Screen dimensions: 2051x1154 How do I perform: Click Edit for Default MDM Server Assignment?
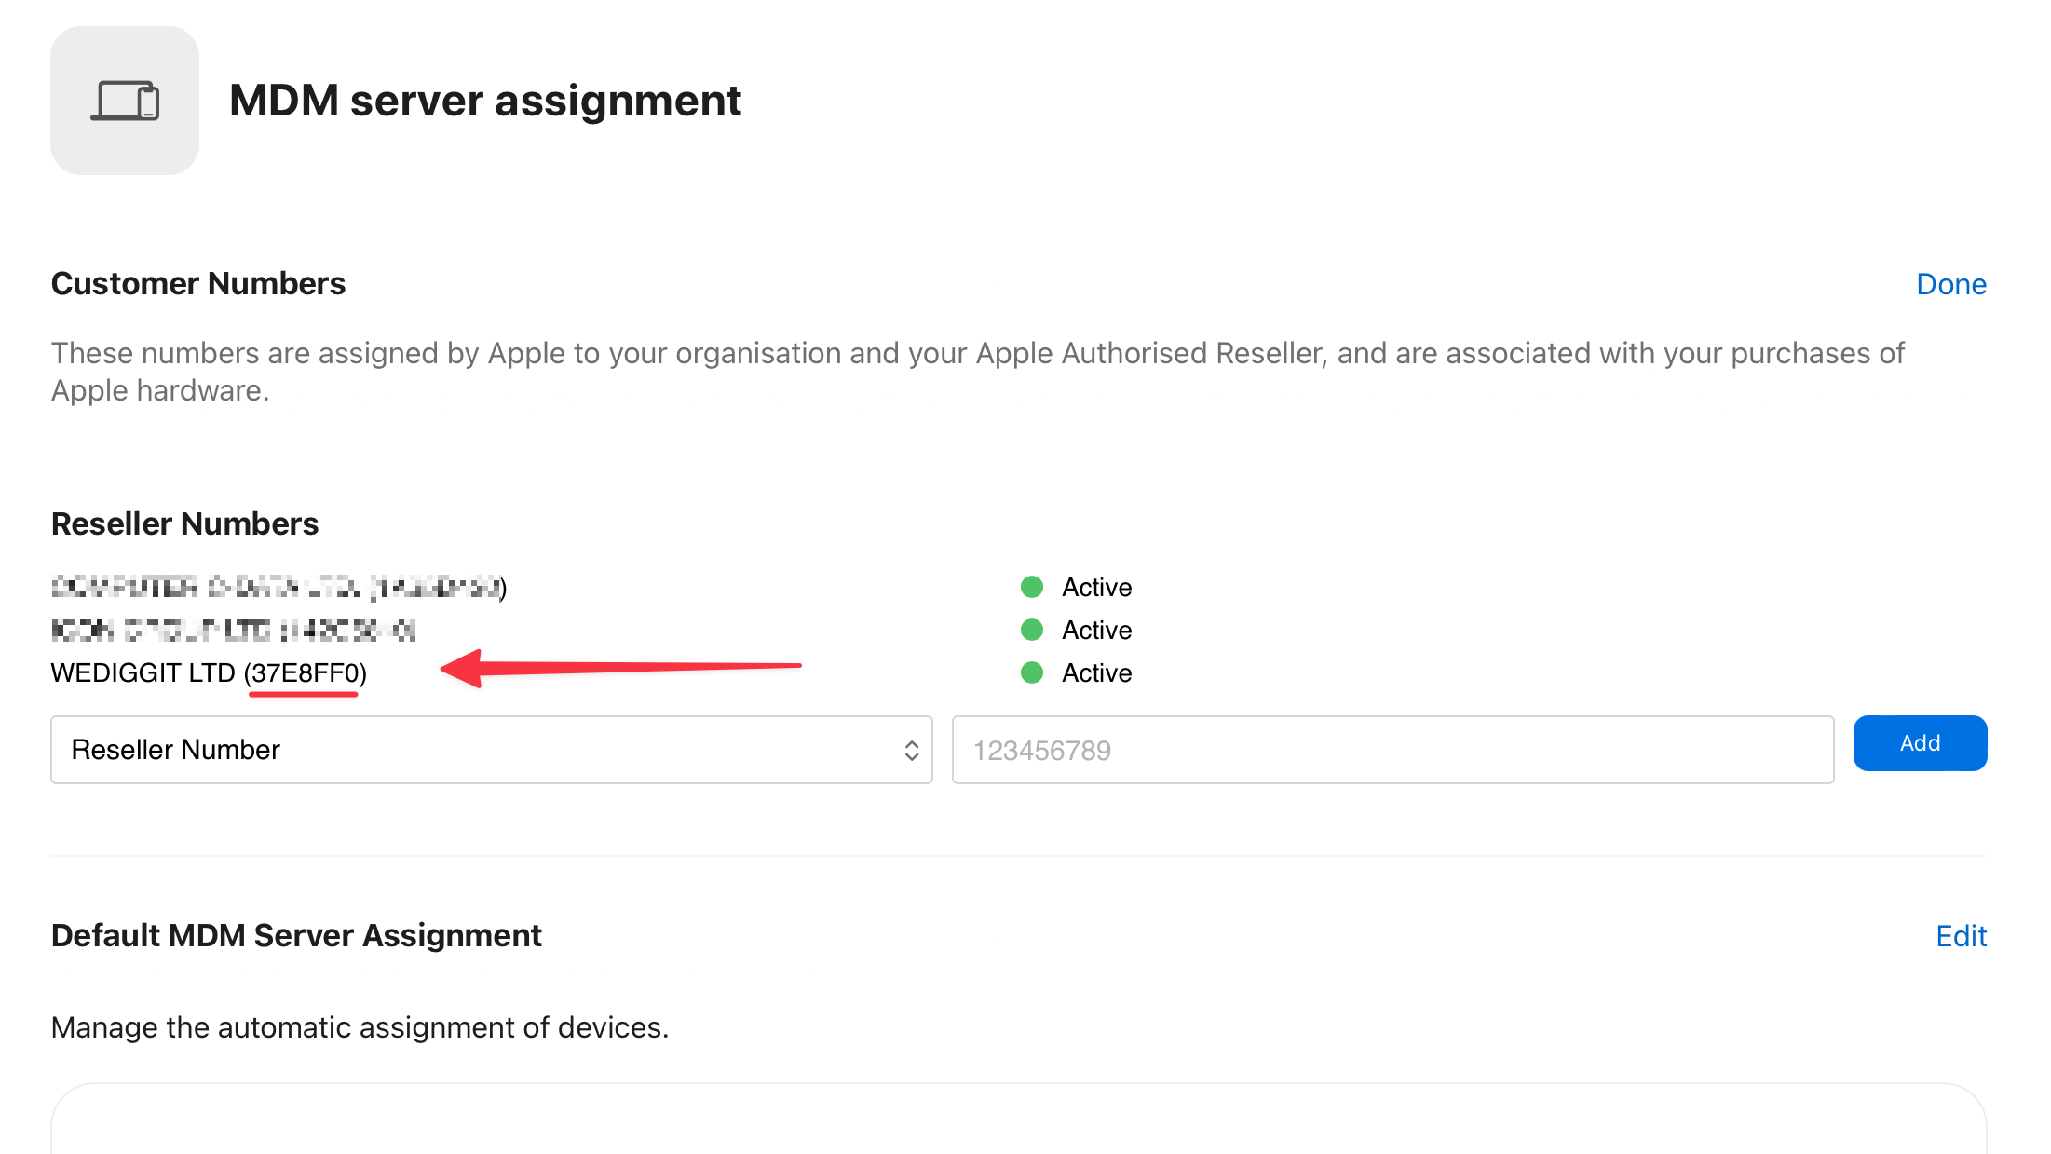[1961, 936]
